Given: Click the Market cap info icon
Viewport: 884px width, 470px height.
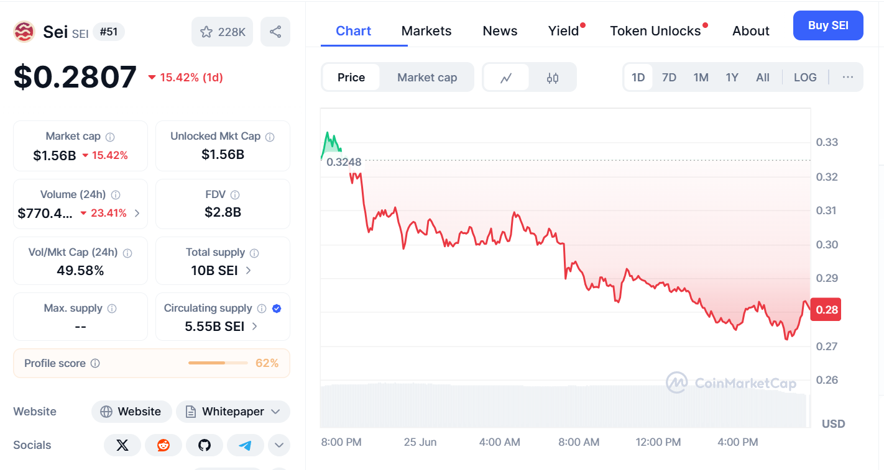Looking at the screenshot, I should pyautogui.click(x=110, y=137).
